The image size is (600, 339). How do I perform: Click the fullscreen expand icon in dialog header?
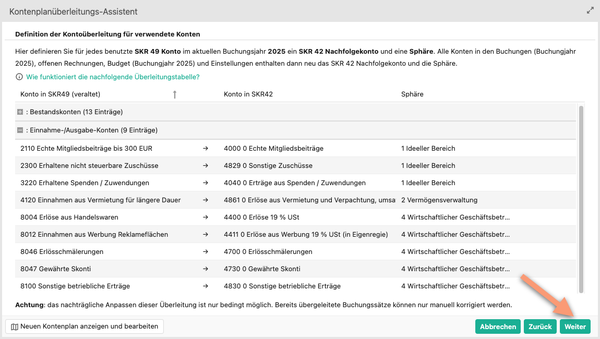point(590,11)
